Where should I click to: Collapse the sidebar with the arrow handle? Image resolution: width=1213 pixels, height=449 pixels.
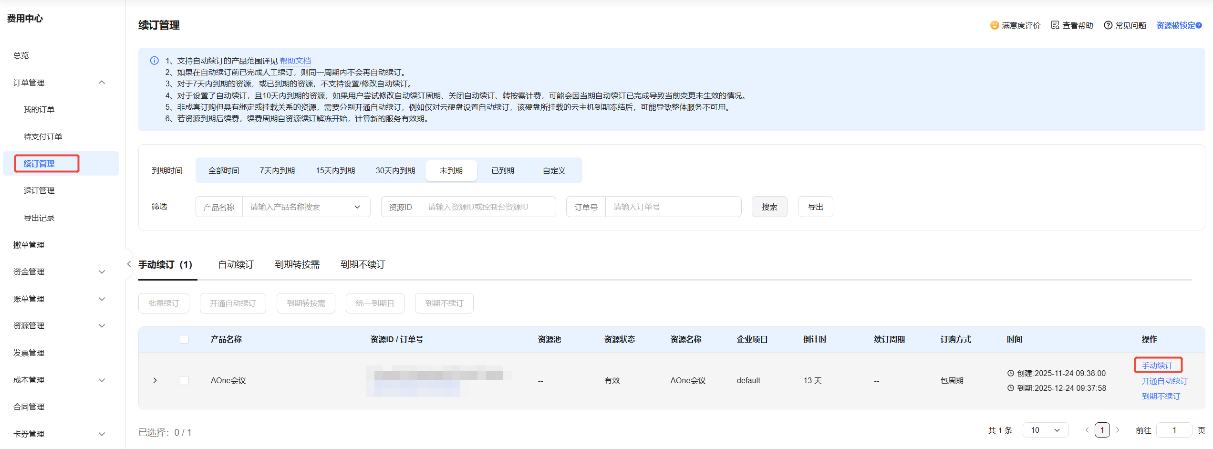point(129,264)
